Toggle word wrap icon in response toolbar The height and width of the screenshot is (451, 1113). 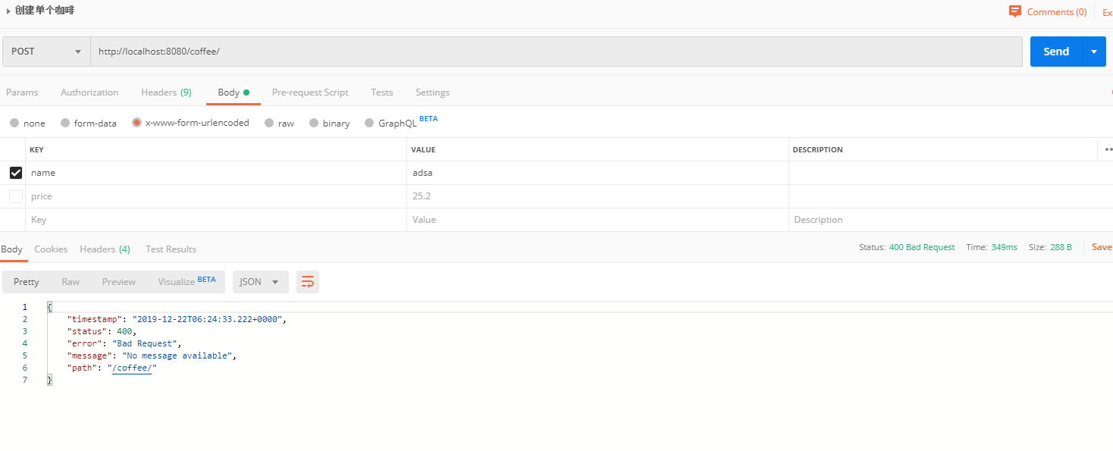(x=308, y=282)
